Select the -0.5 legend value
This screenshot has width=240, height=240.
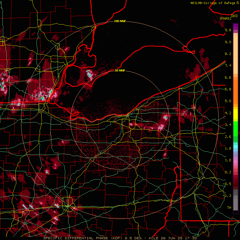(227, 184)
